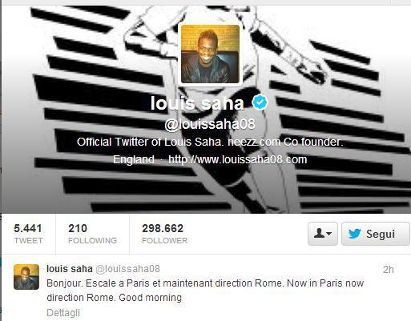The width and height of the screenshot is (411, 321).
Task: Click the louis saha profile heading
Action: coord(197,103)
